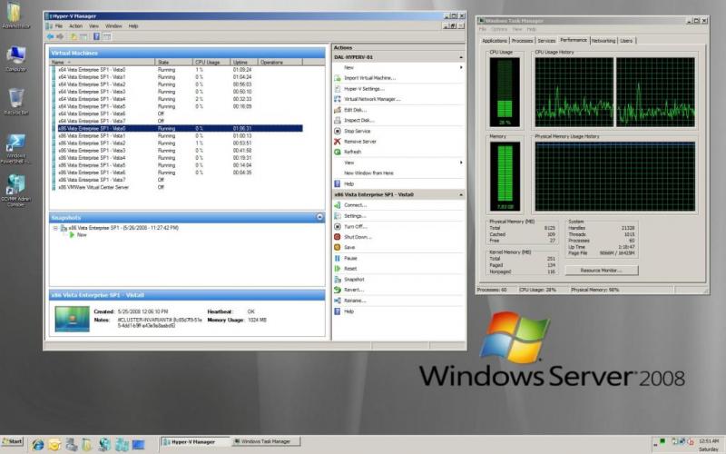This screenshot has height=454, width=726.
Task: Select the Now snapshot entry
Action: (78, 235)
